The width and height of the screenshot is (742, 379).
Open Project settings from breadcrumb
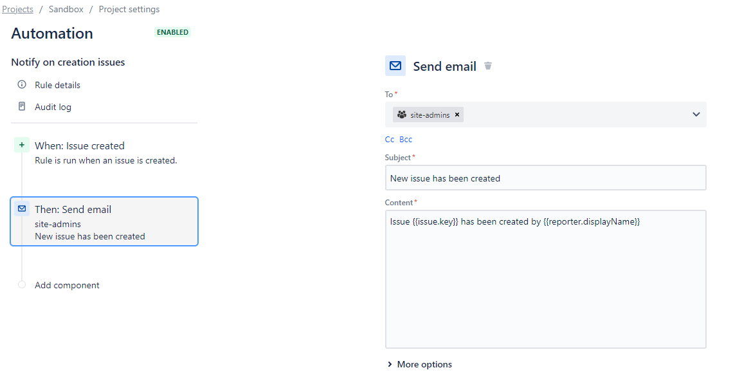pyautogui.click(x=129, y=8)
